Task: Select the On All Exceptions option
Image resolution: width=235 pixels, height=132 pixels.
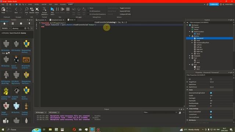Action: [94, 11]
